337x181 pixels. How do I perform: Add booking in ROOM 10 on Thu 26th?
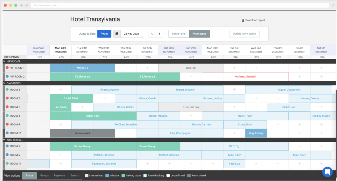point(126,133)
